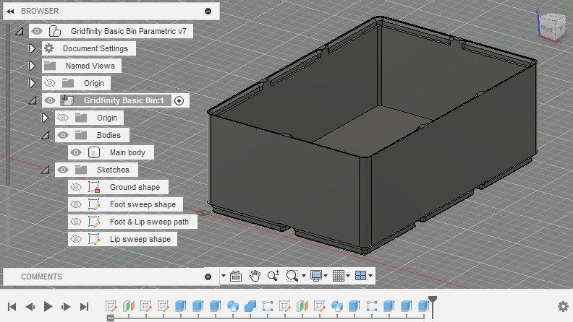The height and width of the screenshot is (322, 573).
Task: Expand the COMMENTS panel using plus button
Action: (208, 277)
